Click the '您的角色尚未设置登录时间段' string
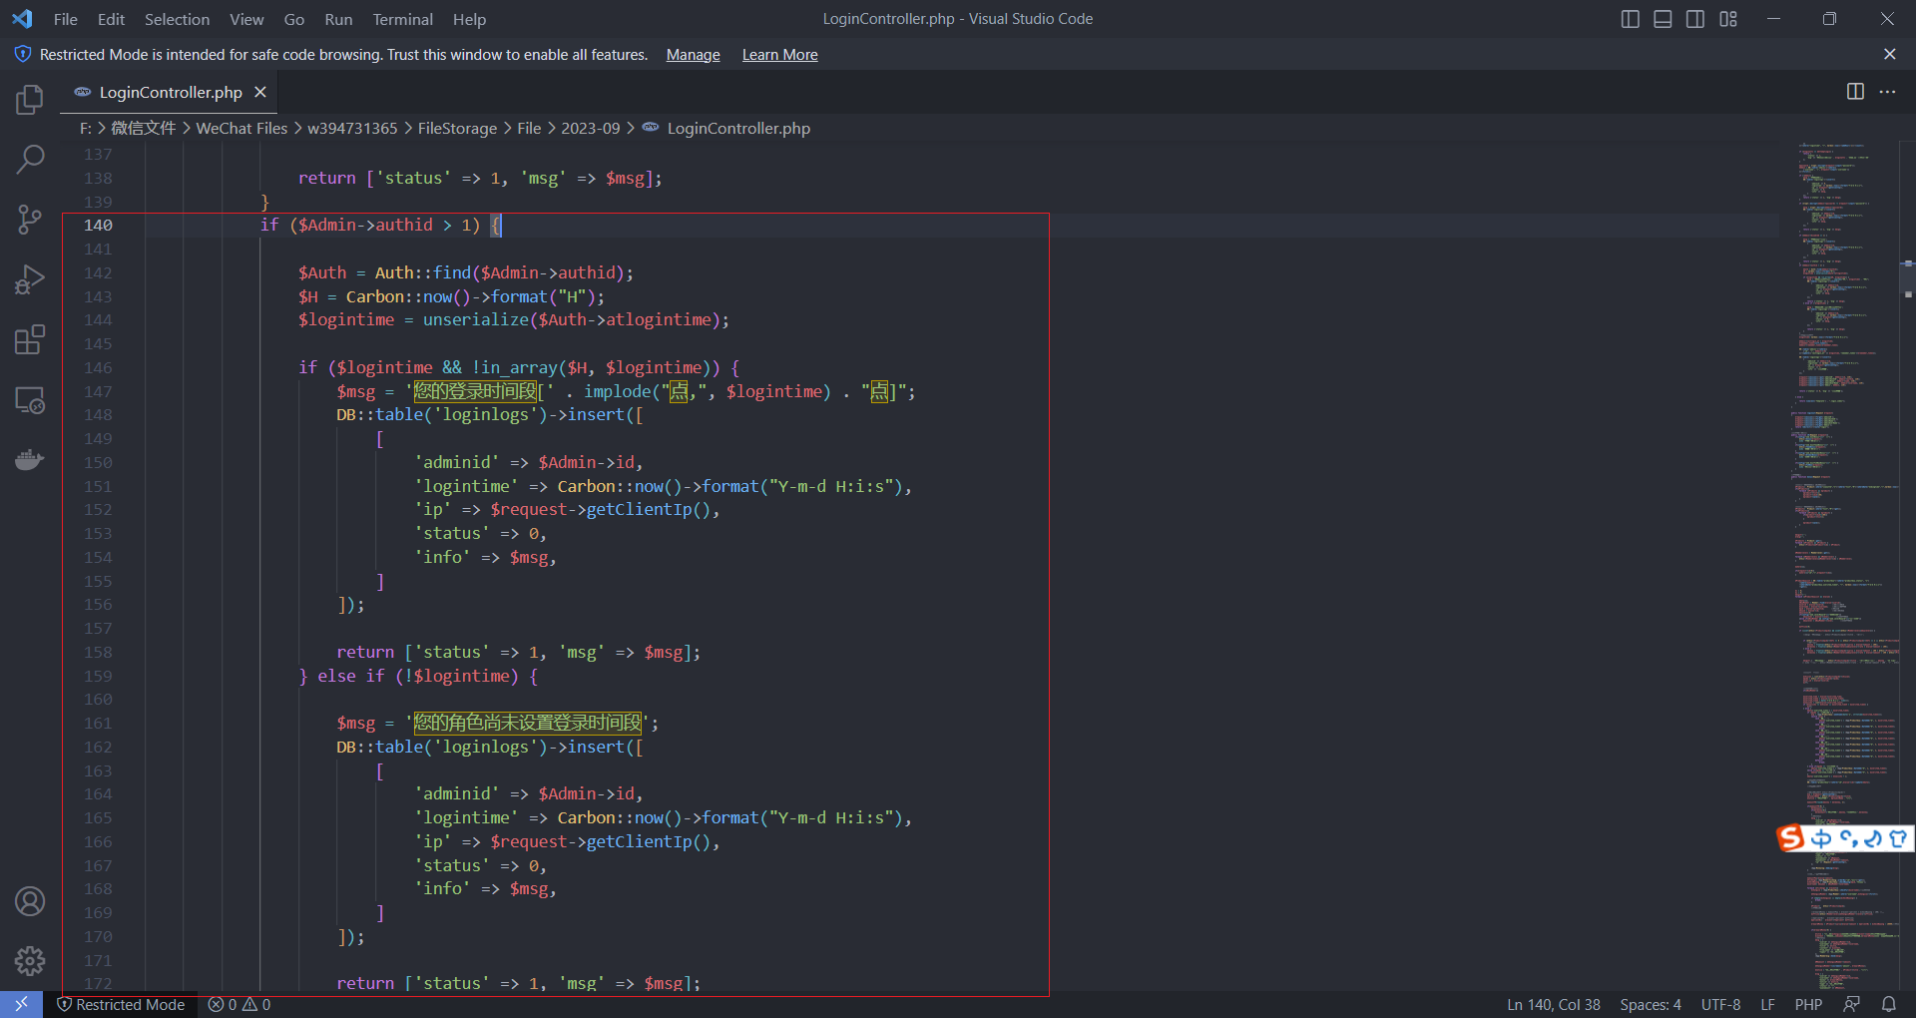The height and width of the screenshot is (1018, 1916). point(528,723)
